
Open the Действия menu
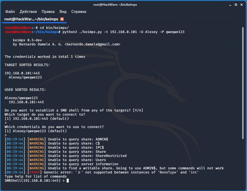28,12
